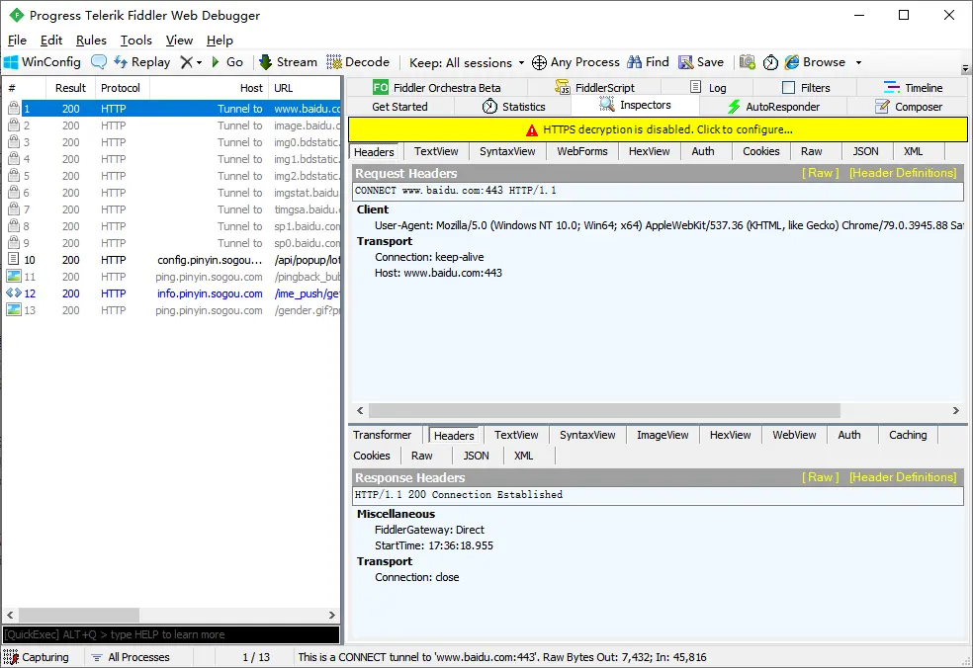Click the request headers horizontal scrollbar

coord(604,411)
